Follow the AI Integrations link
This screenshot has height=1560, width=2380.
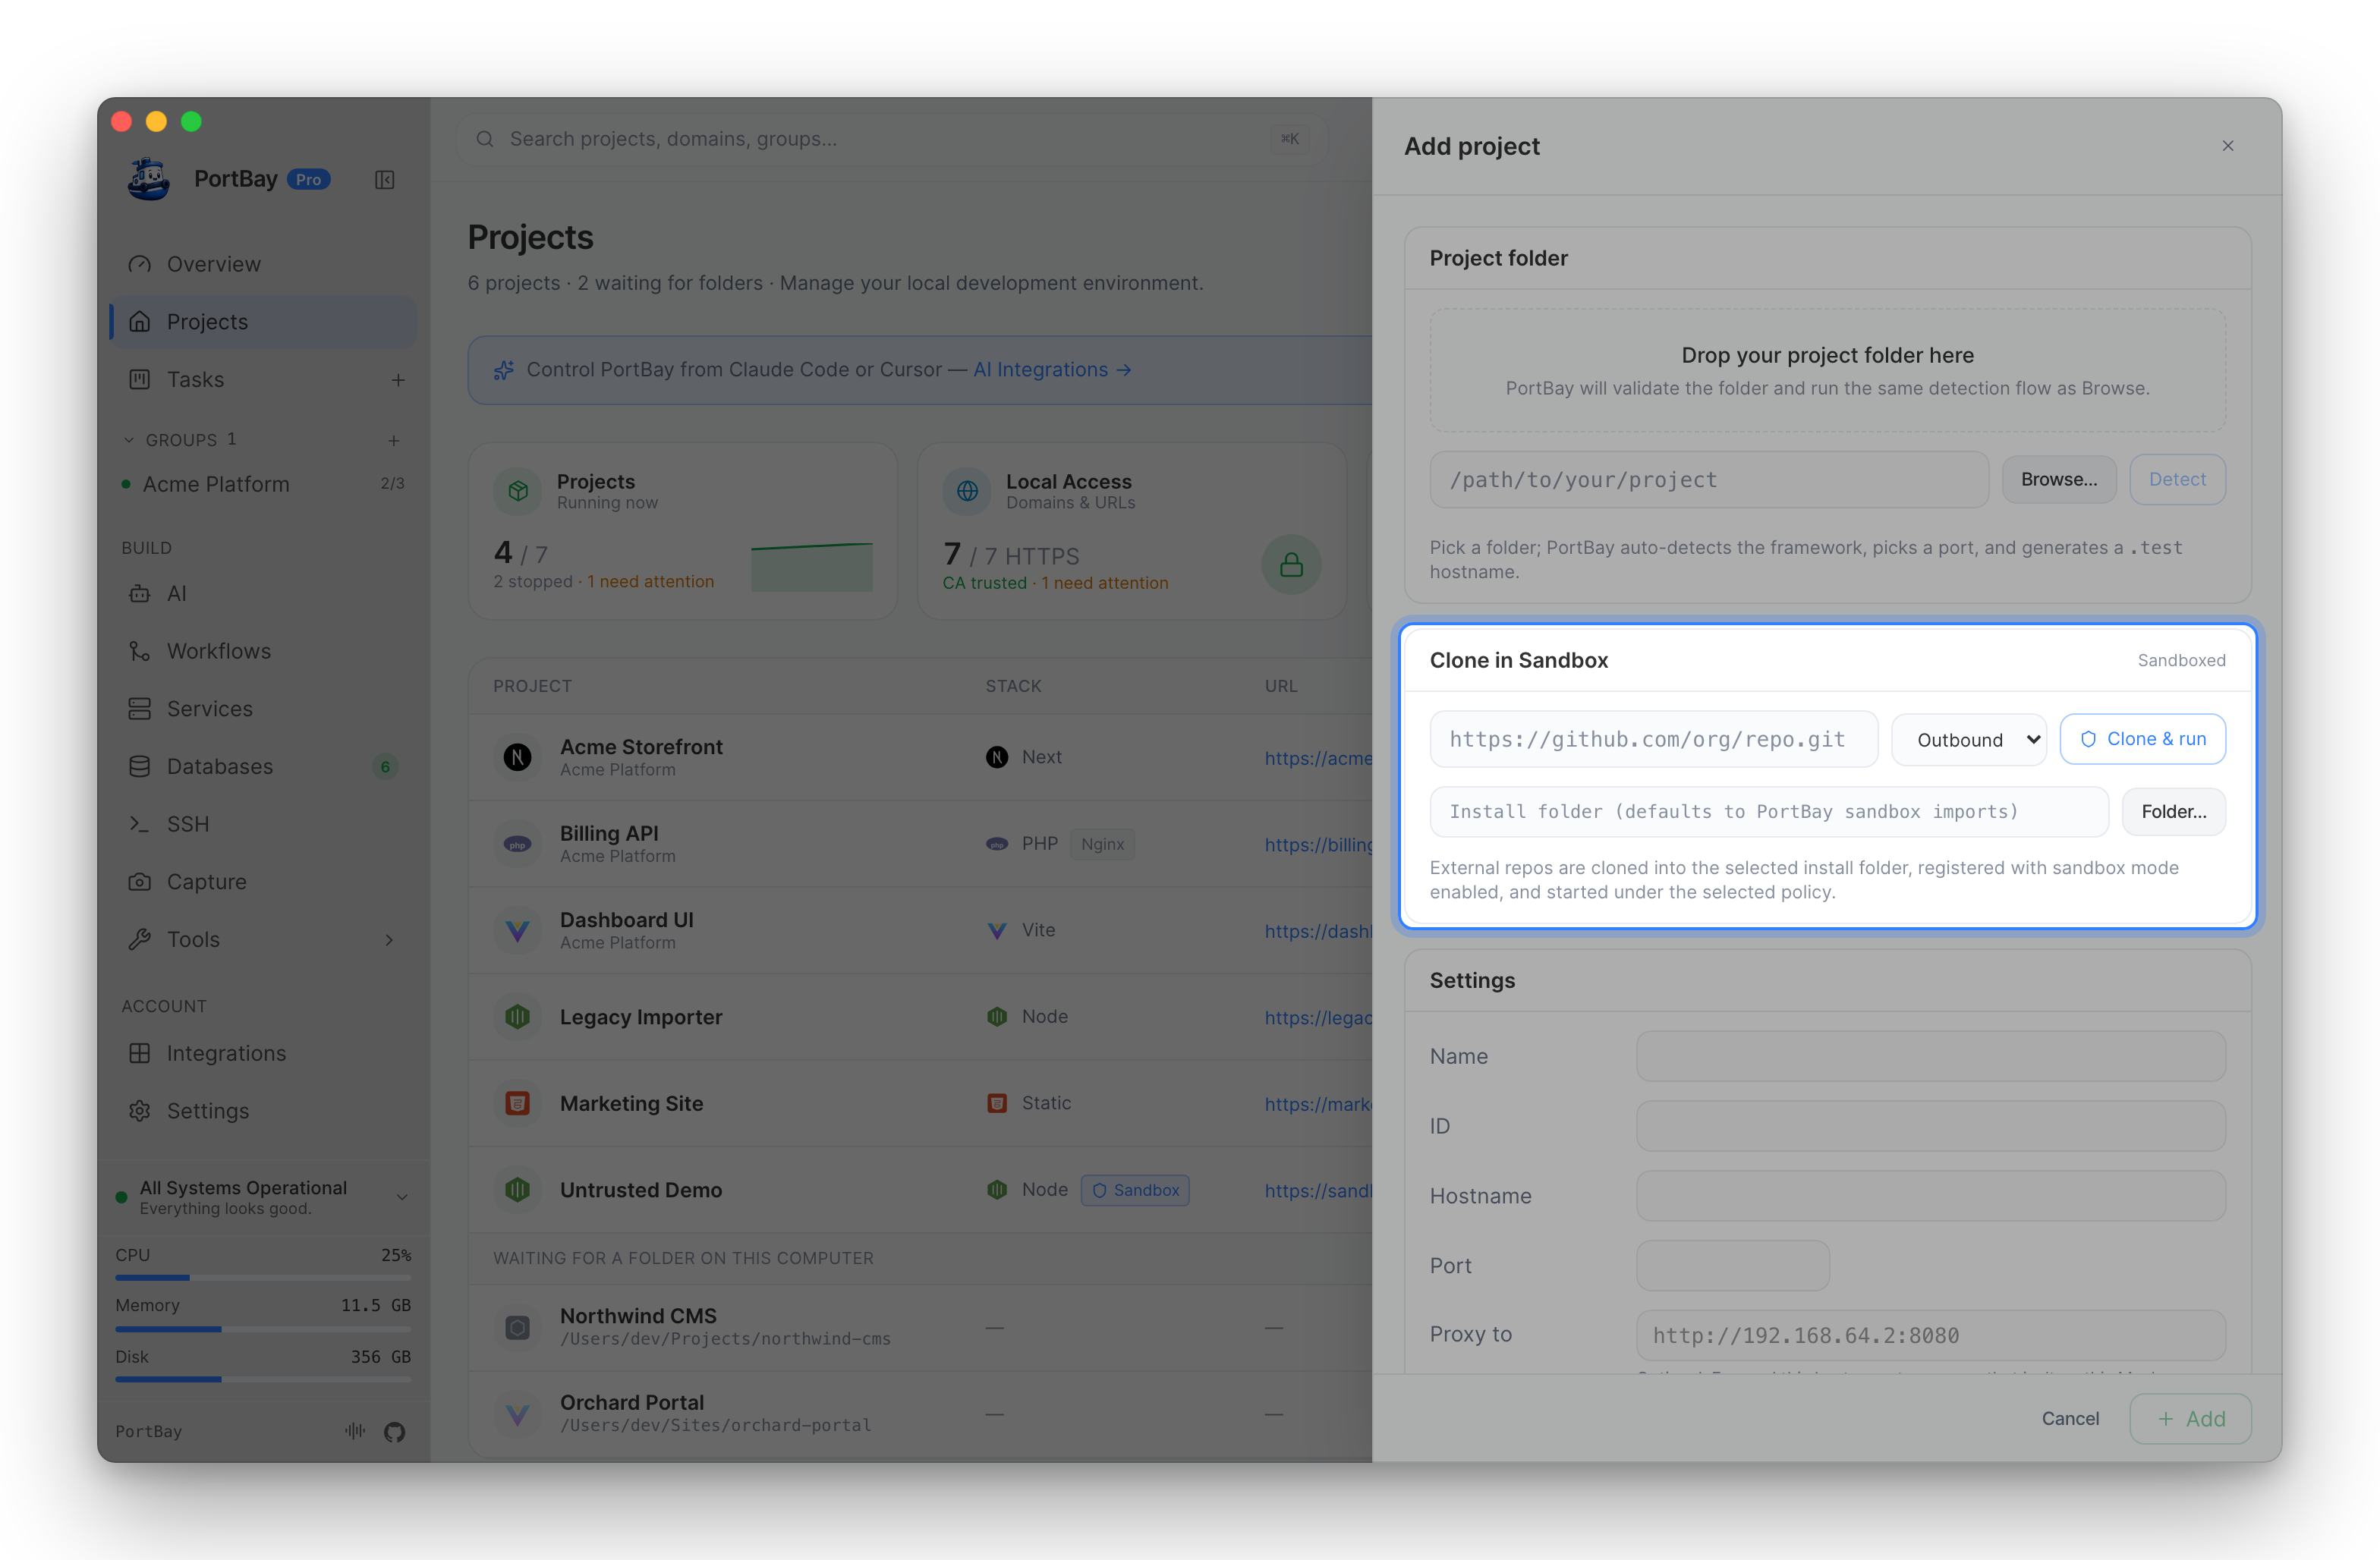(1052, 370)
